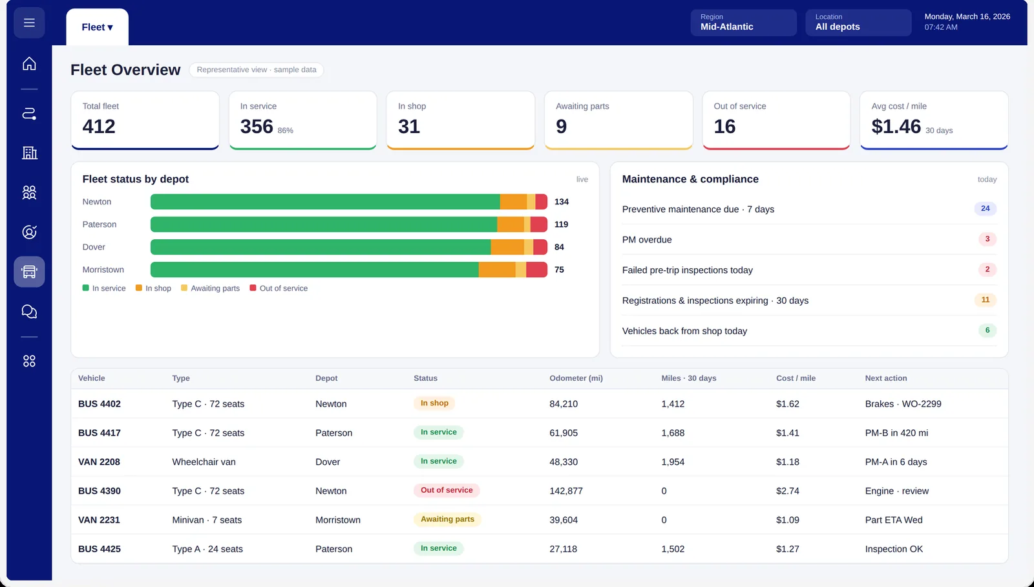Click the Out of service badge for BUS 4390
Image resolution: width=1034 pixels, height=587 pixels.
(447, 490)
